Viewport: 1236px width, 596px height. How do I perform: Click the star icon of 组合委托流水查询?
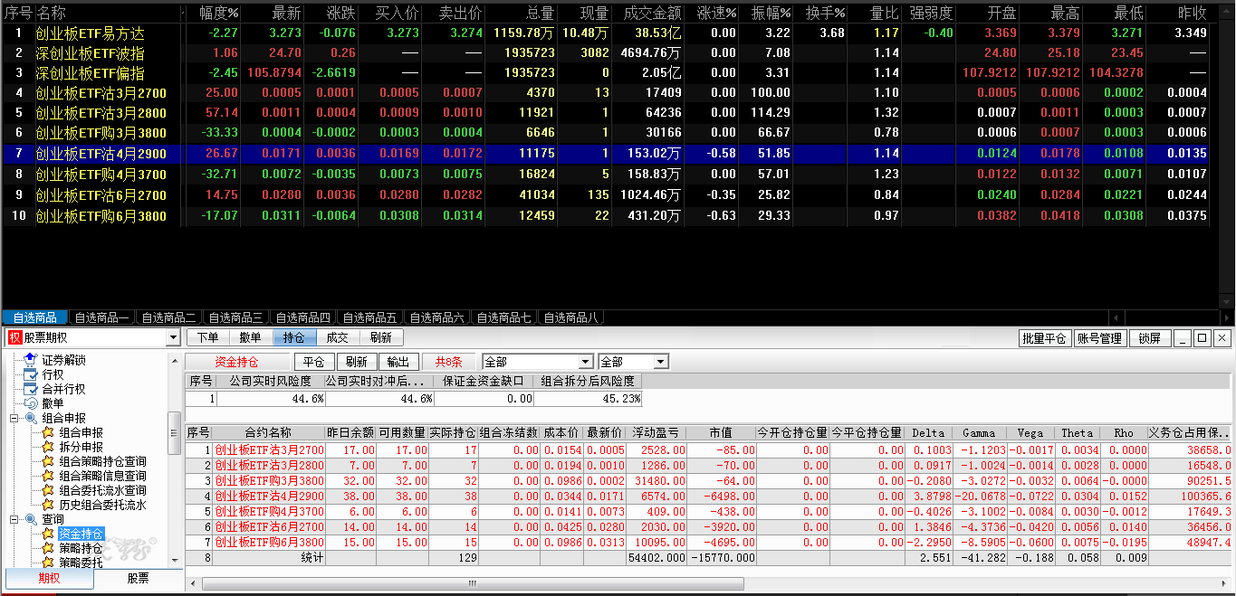click(48, 490)
